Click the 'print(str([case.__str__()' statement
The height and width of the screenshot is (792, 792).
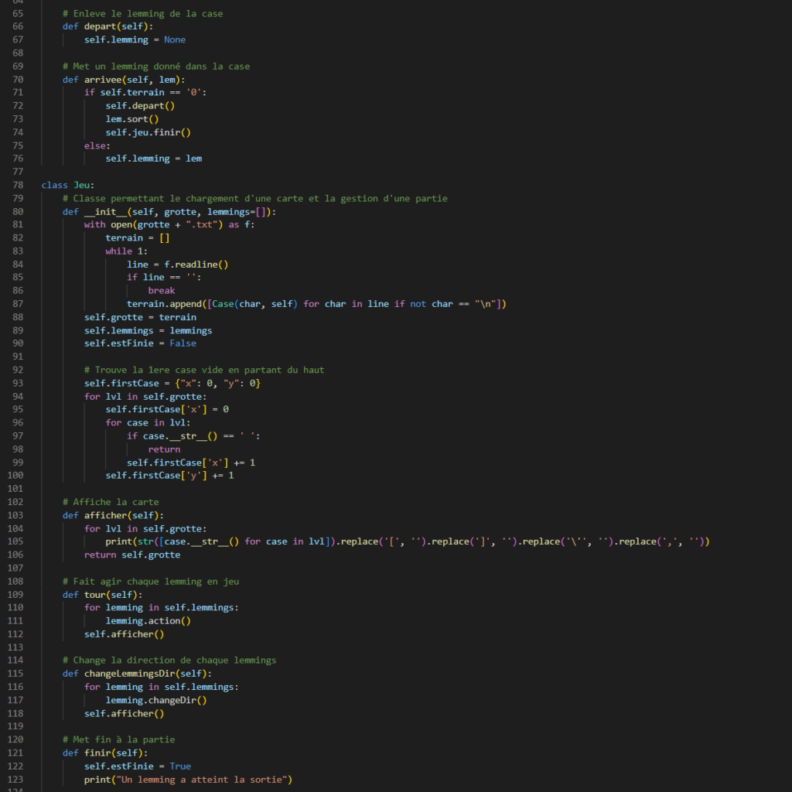[407, 541]
